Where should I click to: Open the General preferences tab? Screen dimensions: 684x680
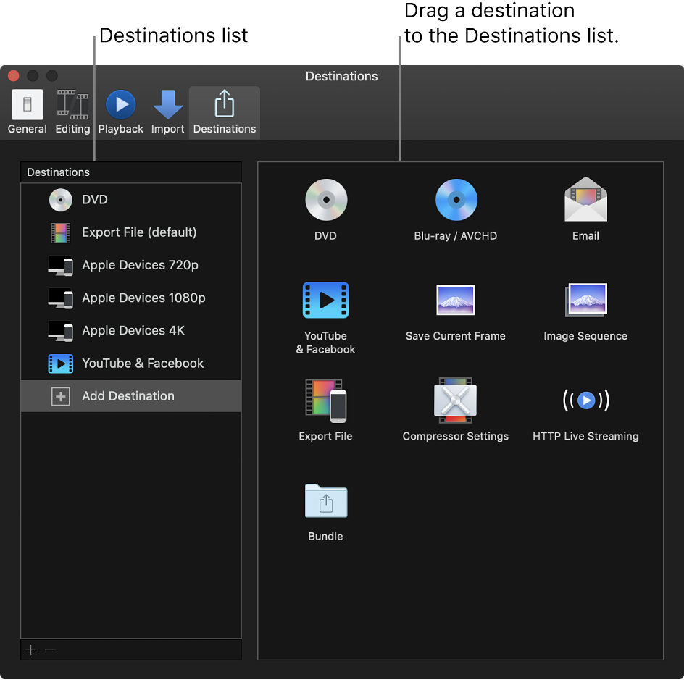coord(28,112)
